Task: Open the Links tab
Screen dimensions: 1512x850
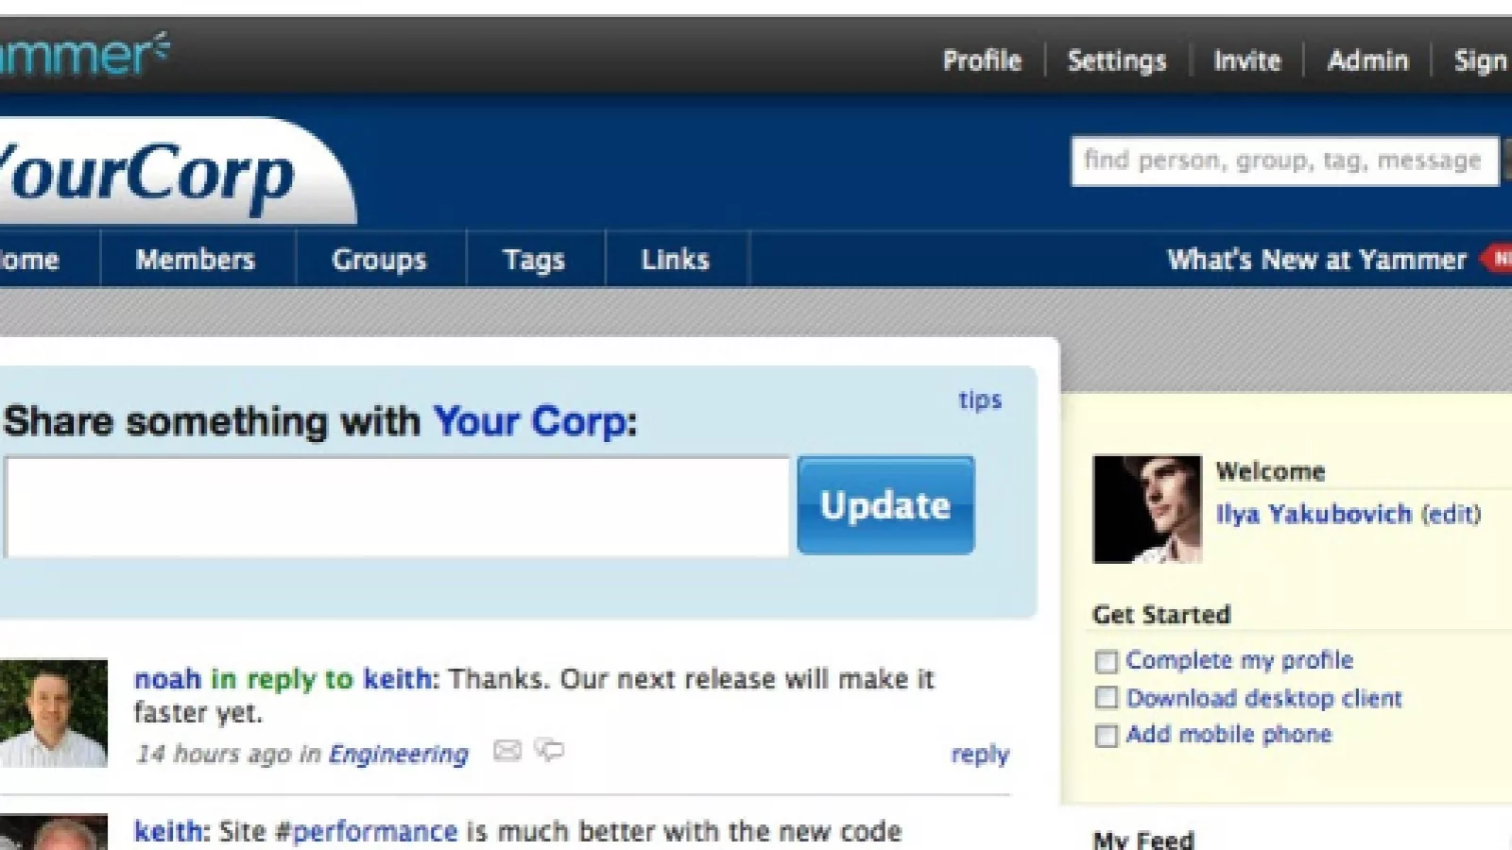Action: (675, 260)
